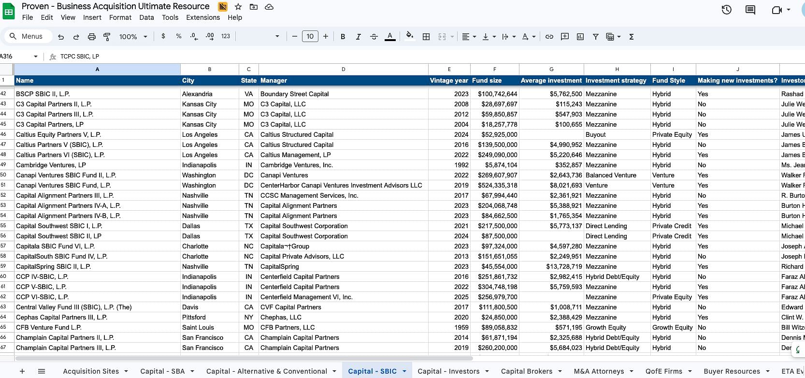Open the Format menu

click(120, 17)
